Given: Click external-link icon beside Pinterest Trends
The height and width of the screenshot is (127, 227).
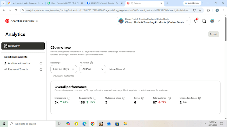Looking at the screenshot, I should point(41,69).
